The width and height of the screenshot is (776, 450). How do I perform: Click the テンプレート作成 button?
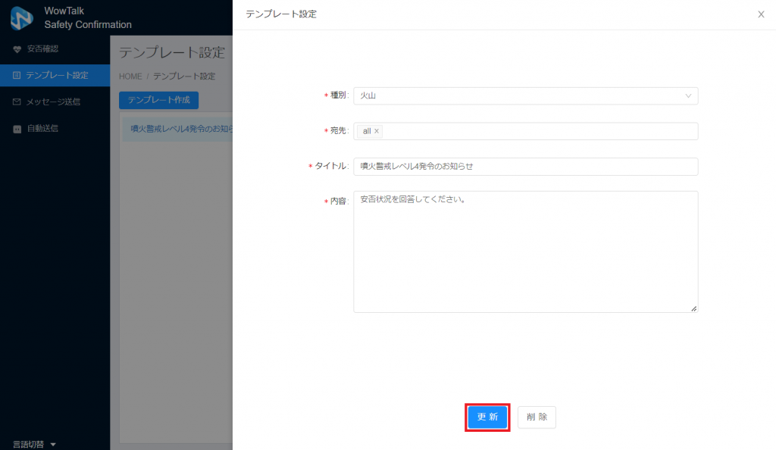click(x=159, y=100)
